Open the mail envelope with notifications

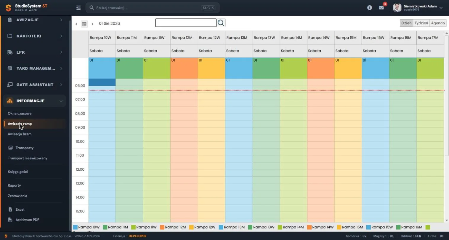pos(381,8)
